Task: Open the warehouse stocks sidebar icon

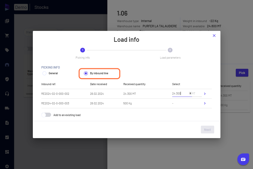Action: tap(7, 65)
